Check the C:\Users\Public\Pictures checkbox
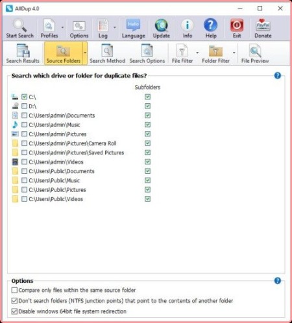 24,189
